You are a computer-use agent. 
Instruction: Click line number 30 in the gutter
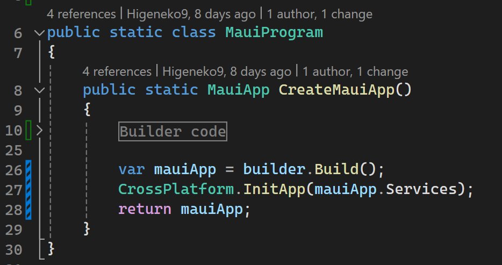tap(14, 250)
